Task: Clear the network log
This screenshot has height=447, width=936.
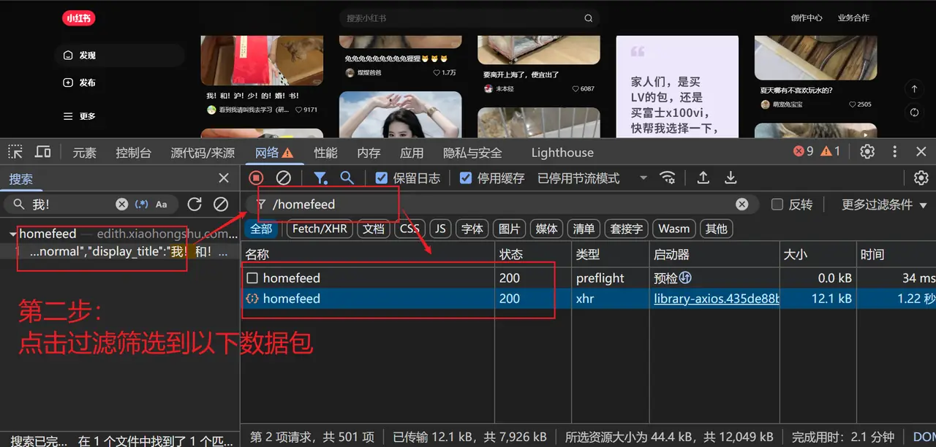Action: click(283, 177)
